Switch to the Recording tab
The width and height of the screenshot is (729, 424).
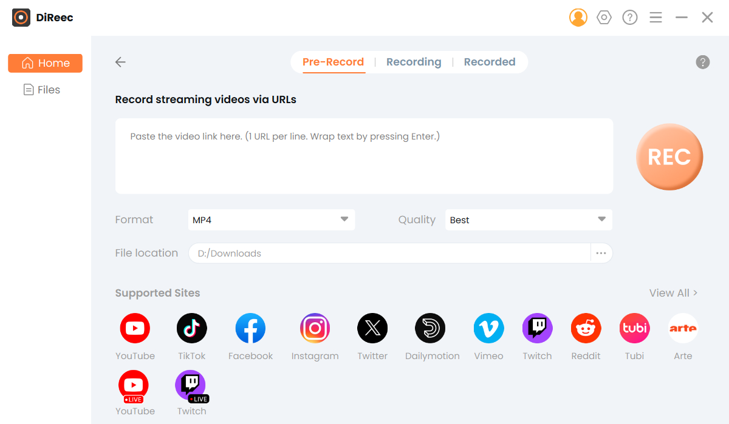coord(414,61)
